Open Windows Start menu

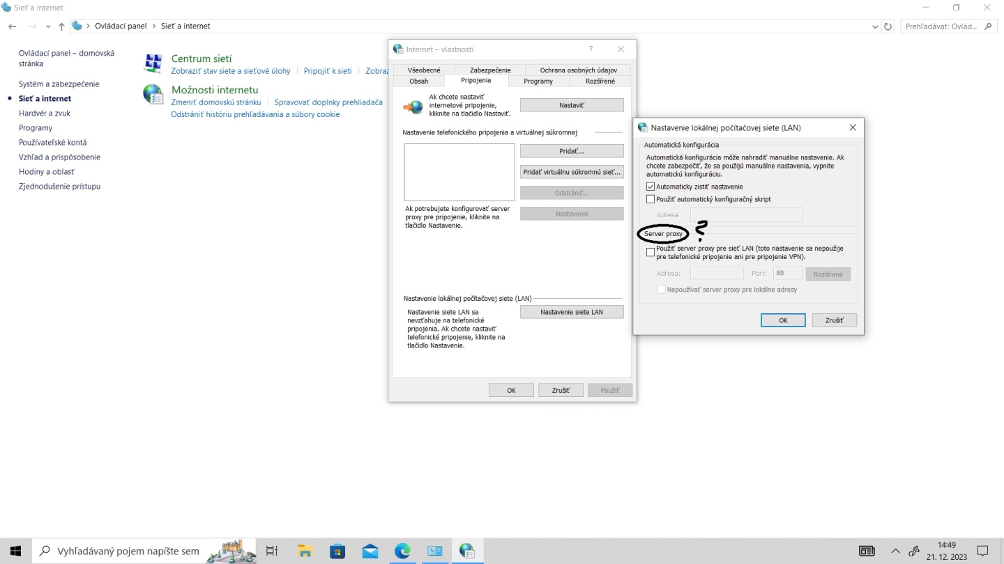15,551
